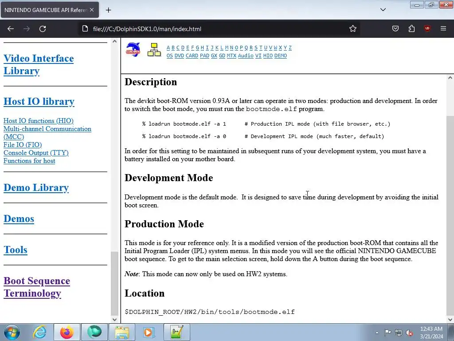Viewport: 454px width, 341px height.
Task: Open the Tools link
Action: coord(16,250)
